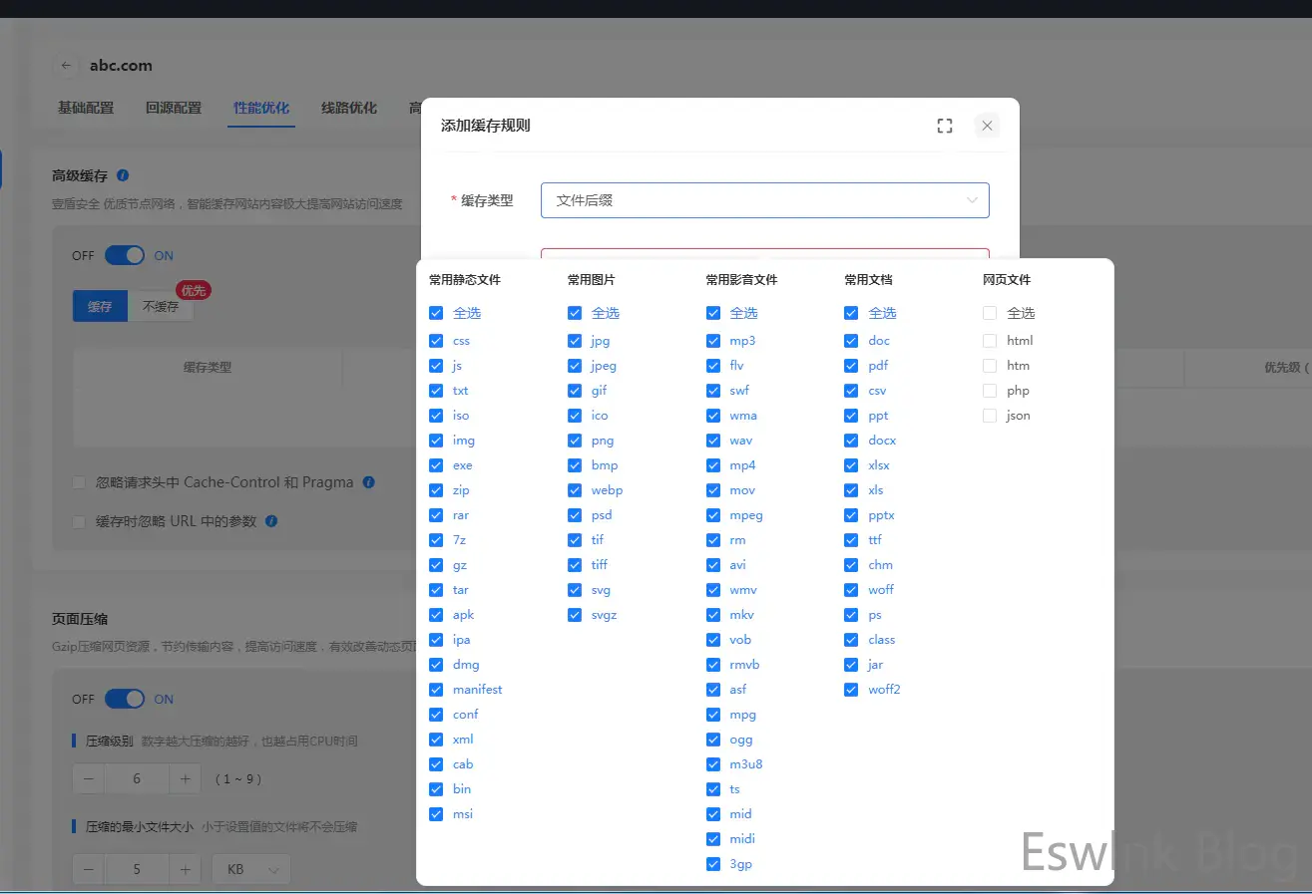Switch to the 基础配置 tab
Viewport: 1312px width, 894px height.
click(86, 108)
